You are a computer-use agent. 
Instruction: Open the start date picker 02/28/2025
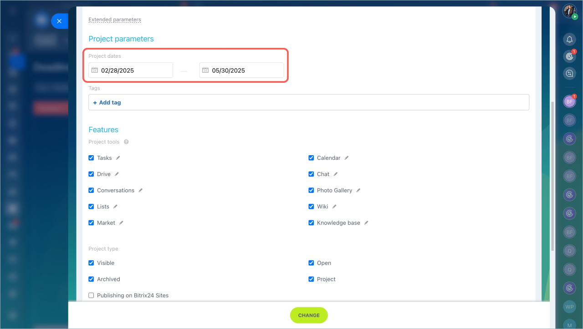coord(131,71)
